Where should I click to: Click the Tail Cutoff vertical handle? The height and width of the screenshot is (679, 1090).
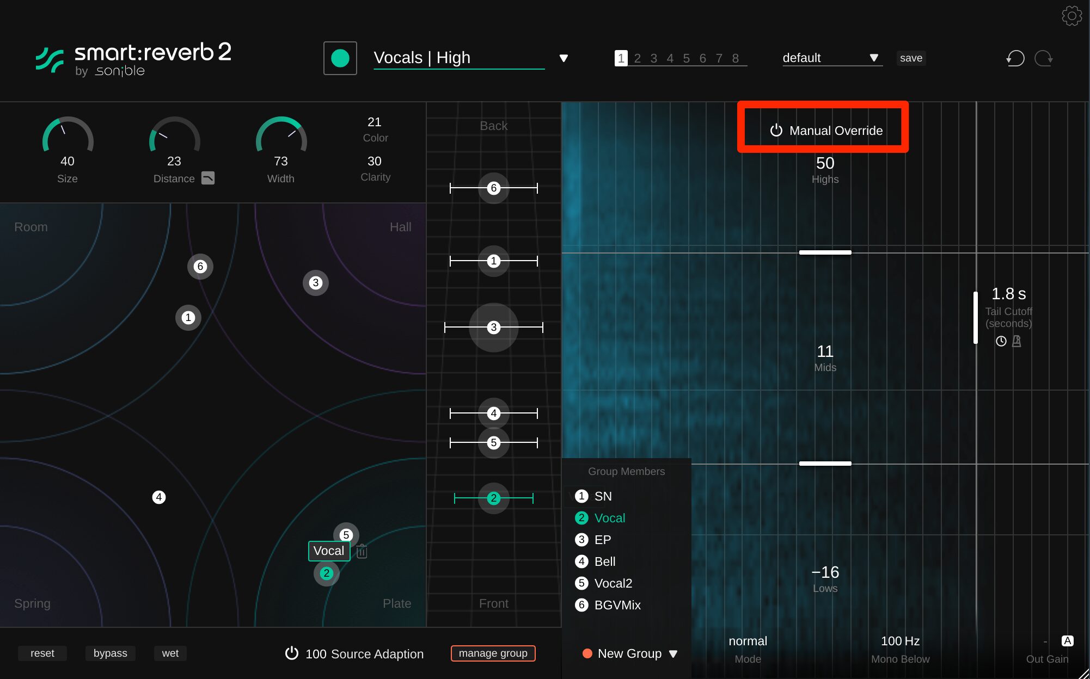(976, 318)
